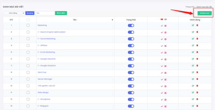Viewport: 215px width, 110px height.
Task: Edit the Server Manager category
Action: (193, 79)
